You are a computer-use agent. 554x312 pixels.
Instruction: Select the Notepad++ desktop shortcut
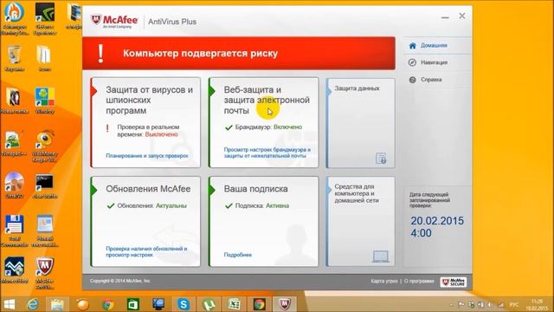[14, 143]
